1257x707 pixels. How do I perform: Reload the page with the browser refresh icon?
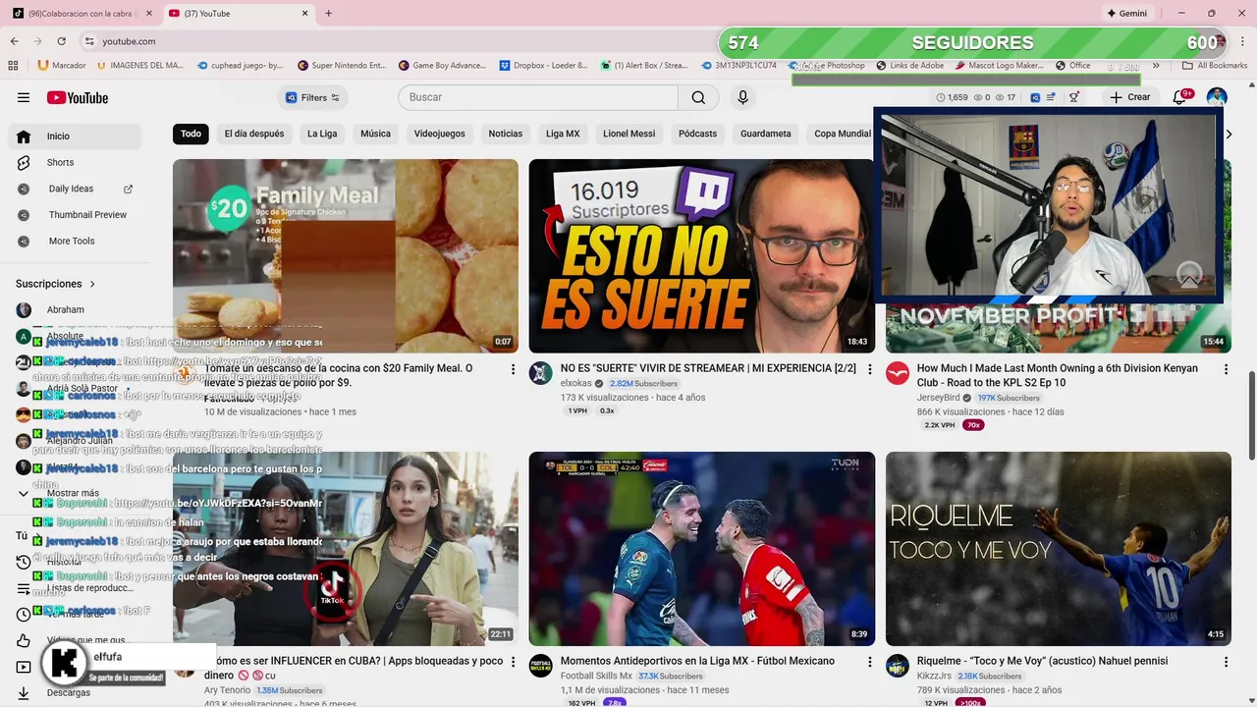[61, 41]
